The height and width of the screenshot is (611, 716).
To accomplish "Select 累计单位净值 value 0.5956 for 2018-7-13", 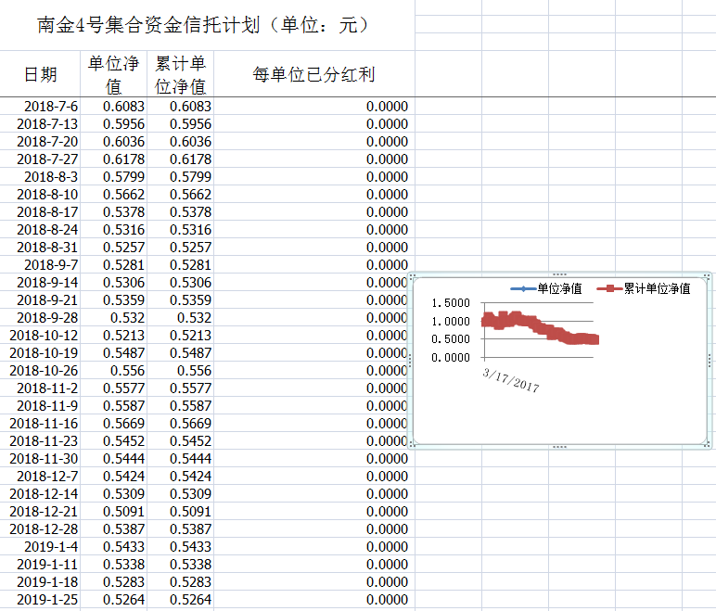I will (x=180, y=123).
